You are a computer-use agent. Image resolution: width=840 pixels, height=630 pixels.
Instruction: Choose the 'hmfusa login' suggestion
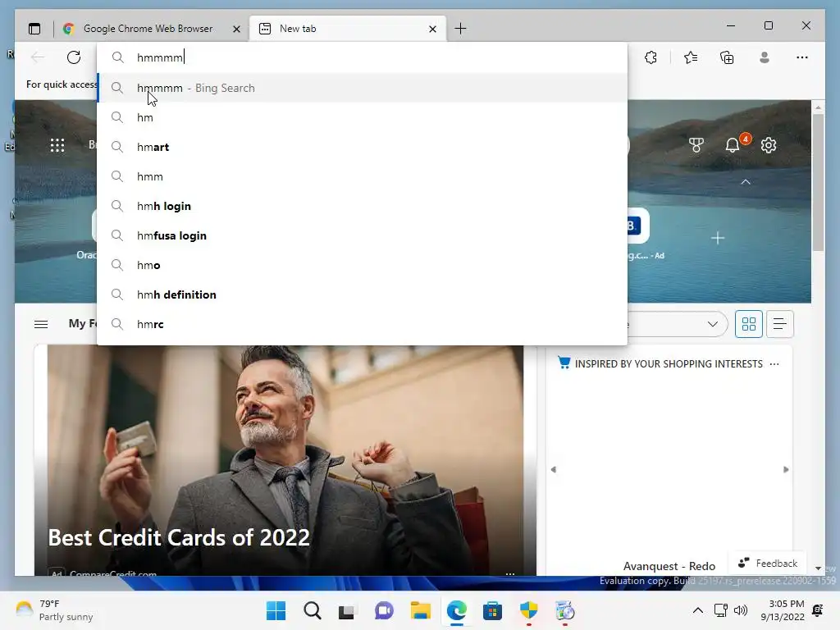tap(362, 235)
